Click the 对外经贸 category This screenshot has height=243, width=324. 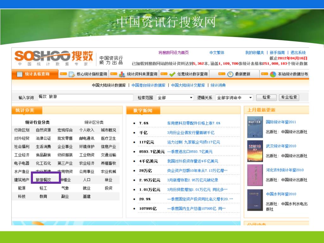pos(22,139)
